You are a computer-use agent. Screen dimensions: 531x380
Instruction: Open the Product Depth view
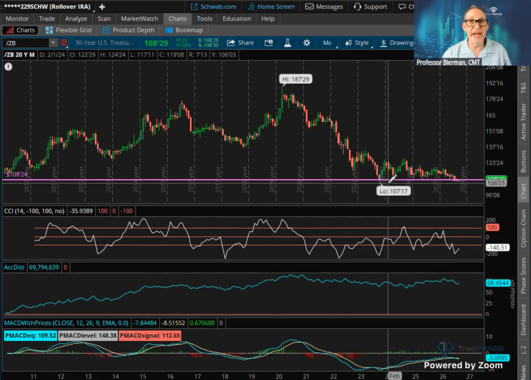click(x=128, y=30)
